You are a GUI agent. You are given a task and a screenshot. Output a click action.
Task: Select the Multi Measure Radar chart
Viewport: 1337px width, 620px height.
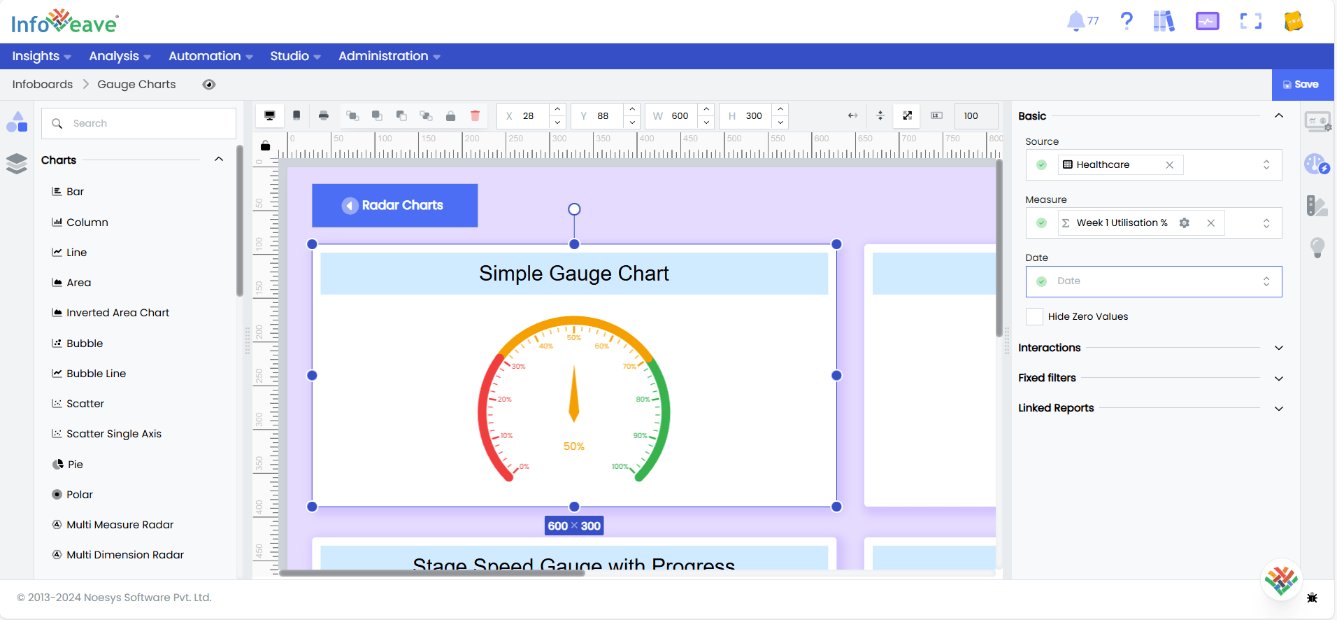click(x=113, y=524)
